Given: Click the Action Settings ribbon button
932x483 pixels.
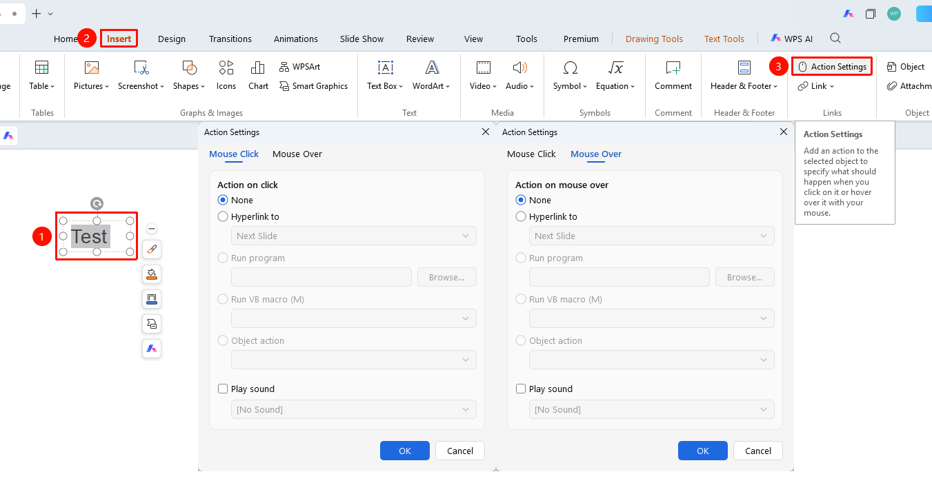Looking at the screenshot, I should [832, 67].
